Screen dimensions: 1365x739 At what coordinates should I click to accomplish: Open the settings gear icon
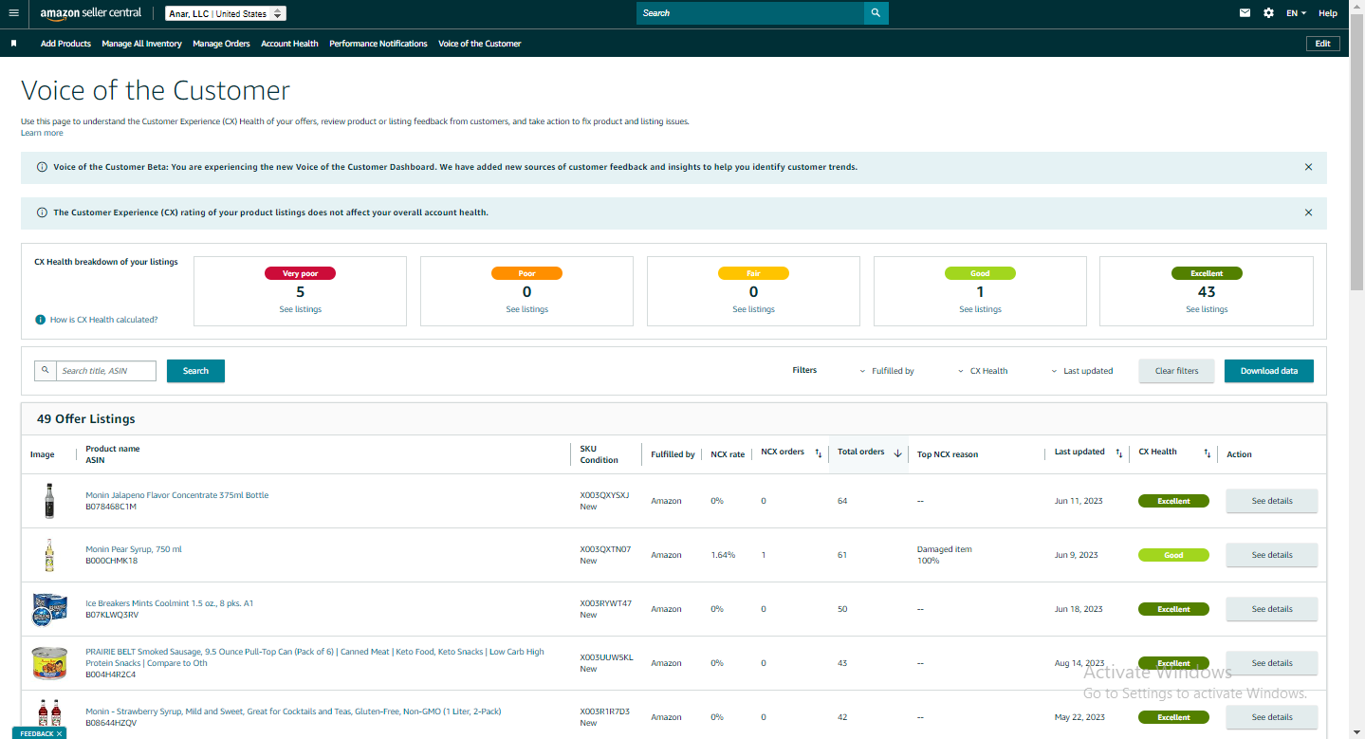point(1269,13)
